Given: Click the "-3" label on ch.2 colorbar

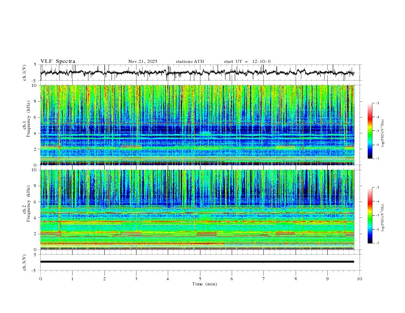Looking at the screenshot, I should 377,188.
